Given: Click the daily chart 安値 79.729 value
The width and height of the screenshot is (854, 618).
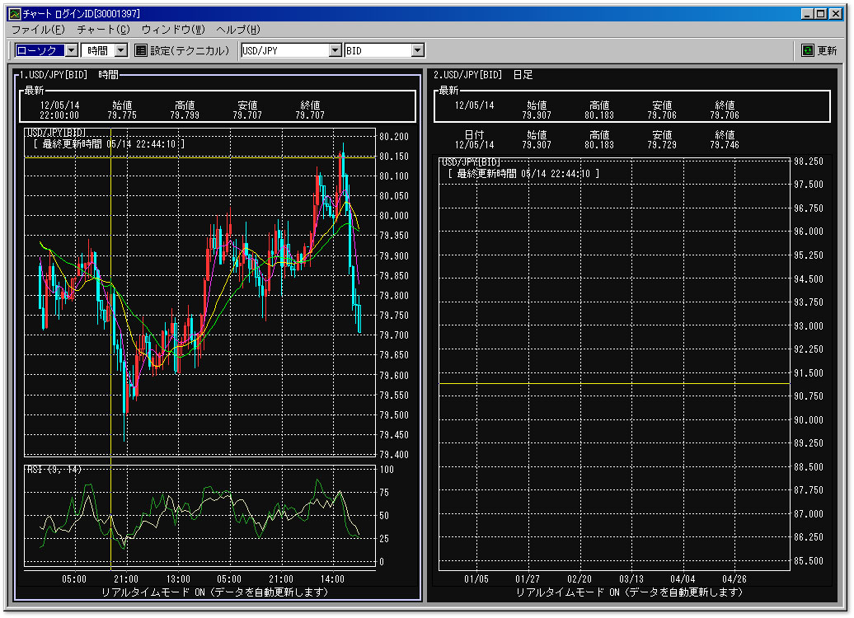Looking at the screenshot, I should [x=662, y=145].
